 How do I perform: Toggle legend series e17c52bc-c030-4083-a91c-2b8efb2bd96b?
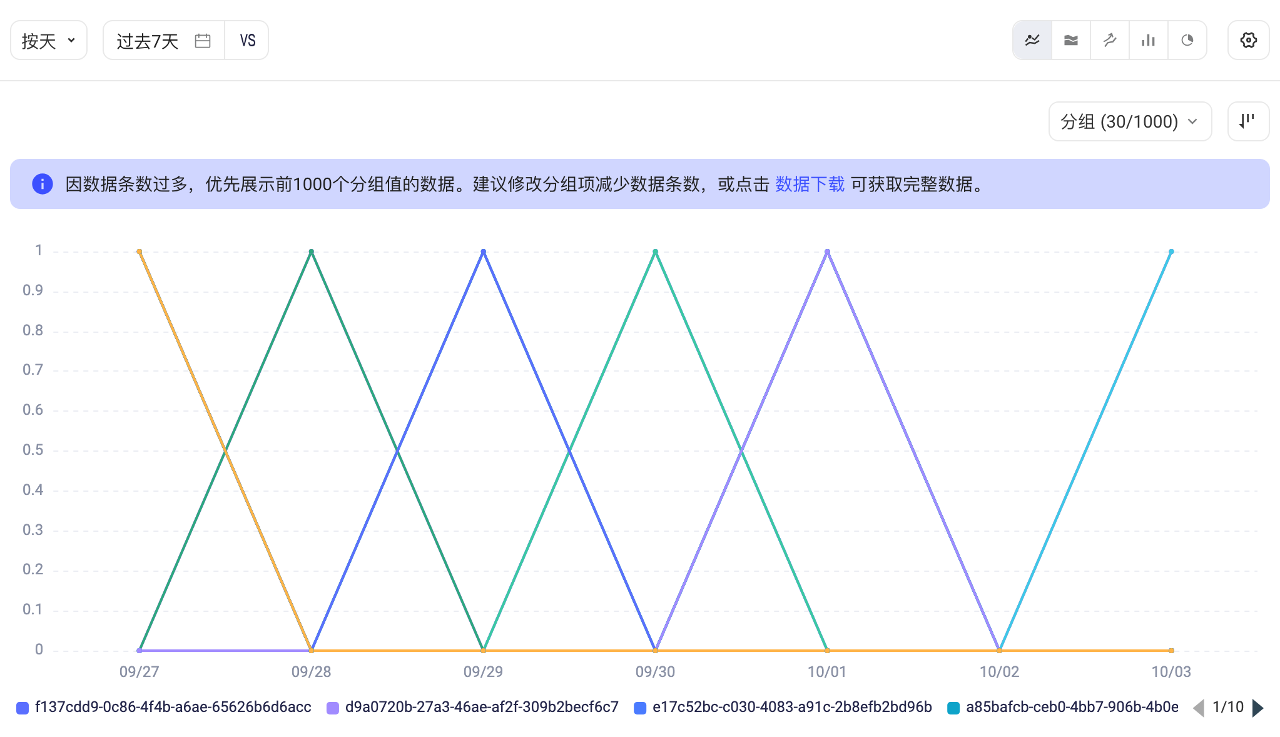click(x=783, y=707)
